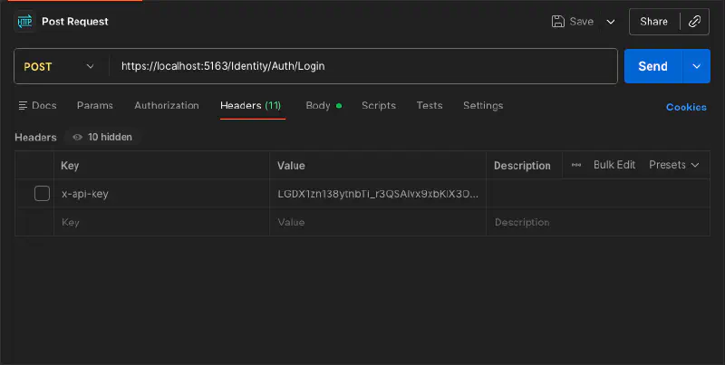Viewport: 725px width, 365px height.
Task: Click the empty Key placeholder field
Action: click(x=162, y=222)
